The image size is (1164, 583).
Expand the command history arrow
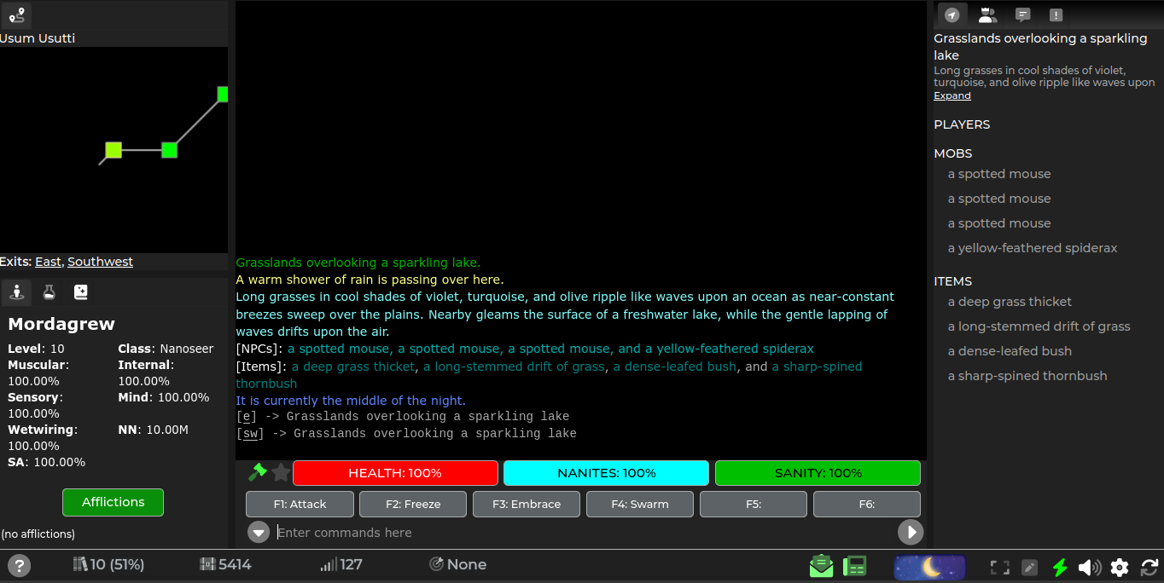[x=258, y=532]
